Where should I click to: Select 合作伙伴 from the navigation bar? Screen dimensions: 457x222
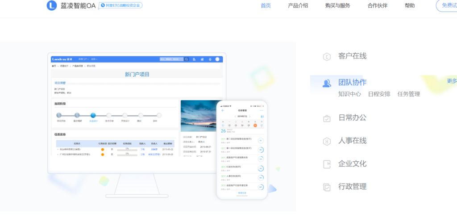click(377, 6)
